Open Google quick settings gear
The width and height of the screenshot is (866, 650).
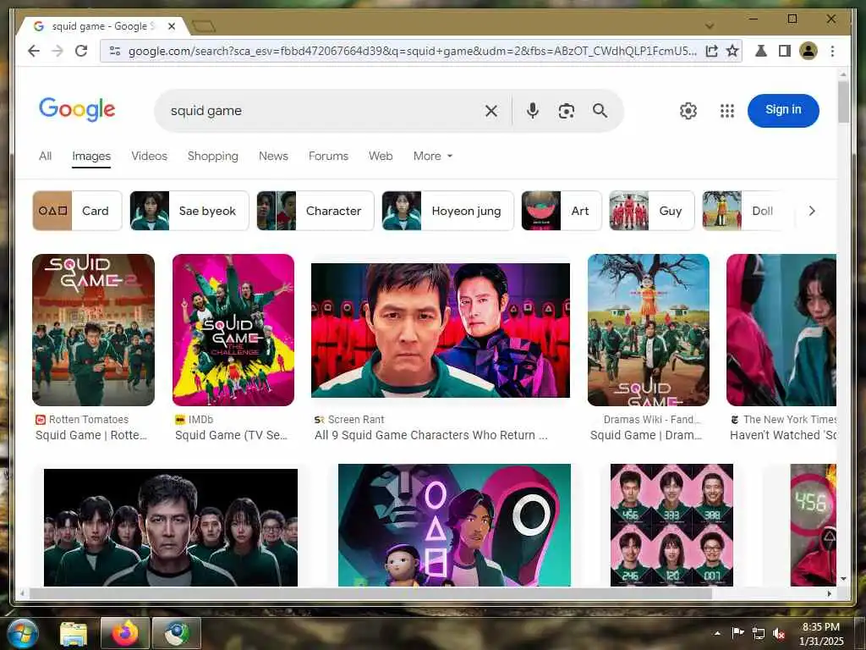[688, 111]
